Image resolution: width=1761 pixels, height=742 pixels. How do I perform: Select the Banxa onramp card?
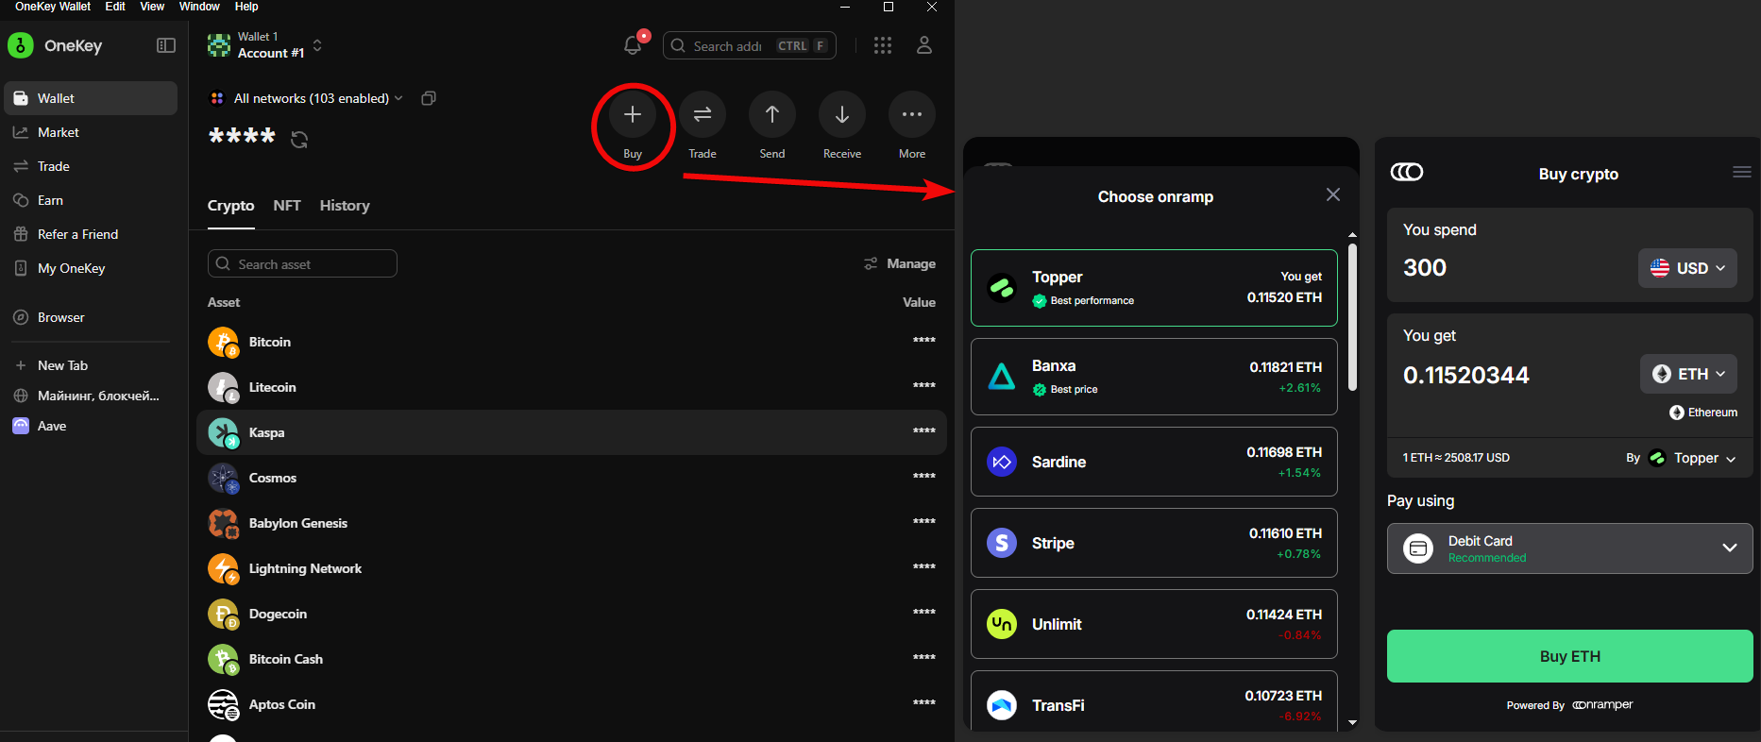coord(1154,377)
